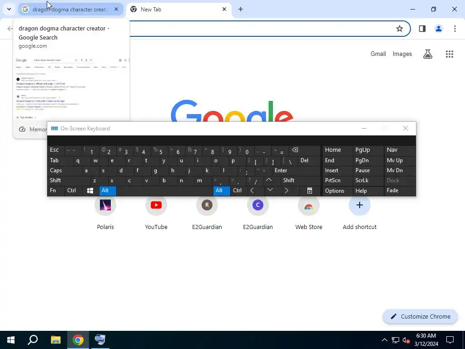This screenshot has width=465, height=349.
Task: Open Chrome side panel icon
Action: [422, 29]
